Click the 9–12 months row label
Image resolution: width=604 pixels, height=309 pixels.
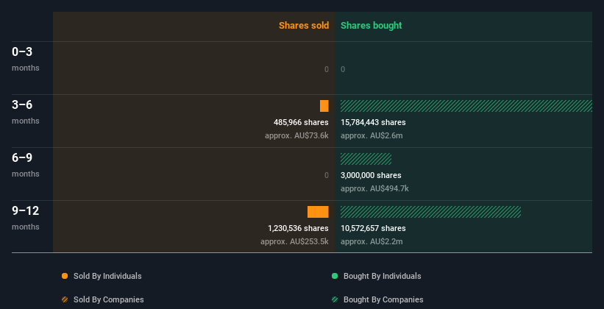pos(26,218)
